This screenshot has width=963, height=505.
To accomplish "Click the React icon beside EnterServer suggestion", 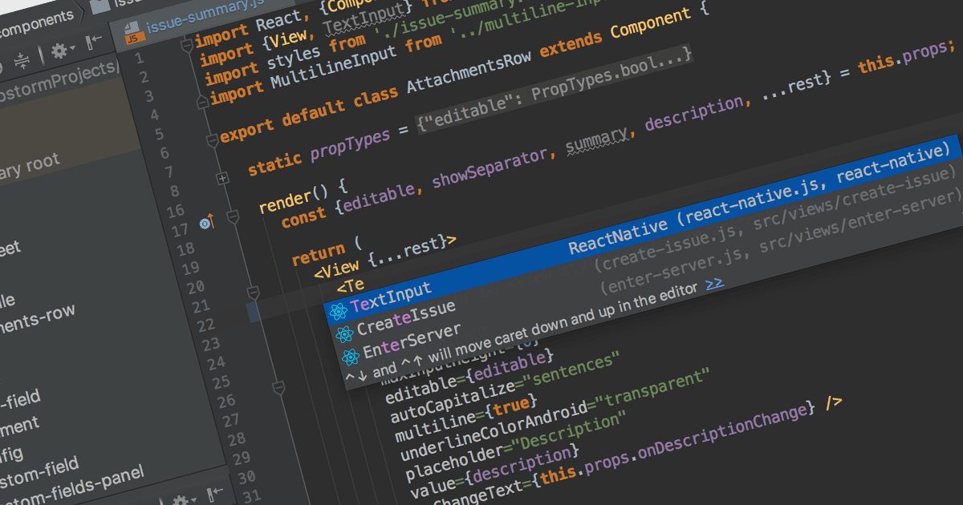I will 351,357.
